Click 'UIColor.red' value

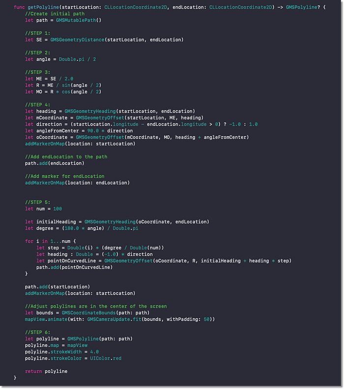(x=106, y=358)
